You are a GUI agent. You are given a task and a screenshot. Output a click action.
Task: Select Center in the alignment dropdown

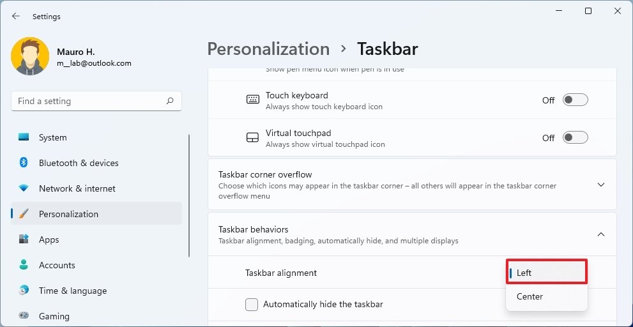click(x=546, y=297)
